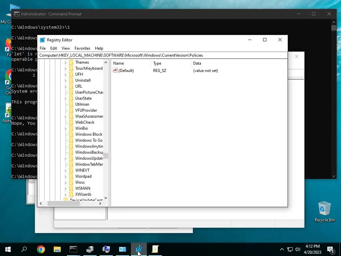Expand the WindowsUpdate registry key
Image resolution: width=341 pixels, height=256 pixels.
point(66,158)
